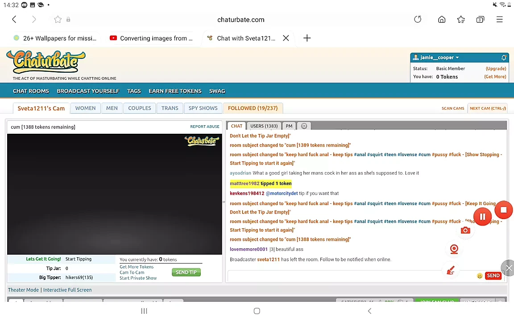Image resolution: width=514 pixels, height=321 pixels.
Task: Click username lovememore0001 in chat
Action: pos(249,249)
